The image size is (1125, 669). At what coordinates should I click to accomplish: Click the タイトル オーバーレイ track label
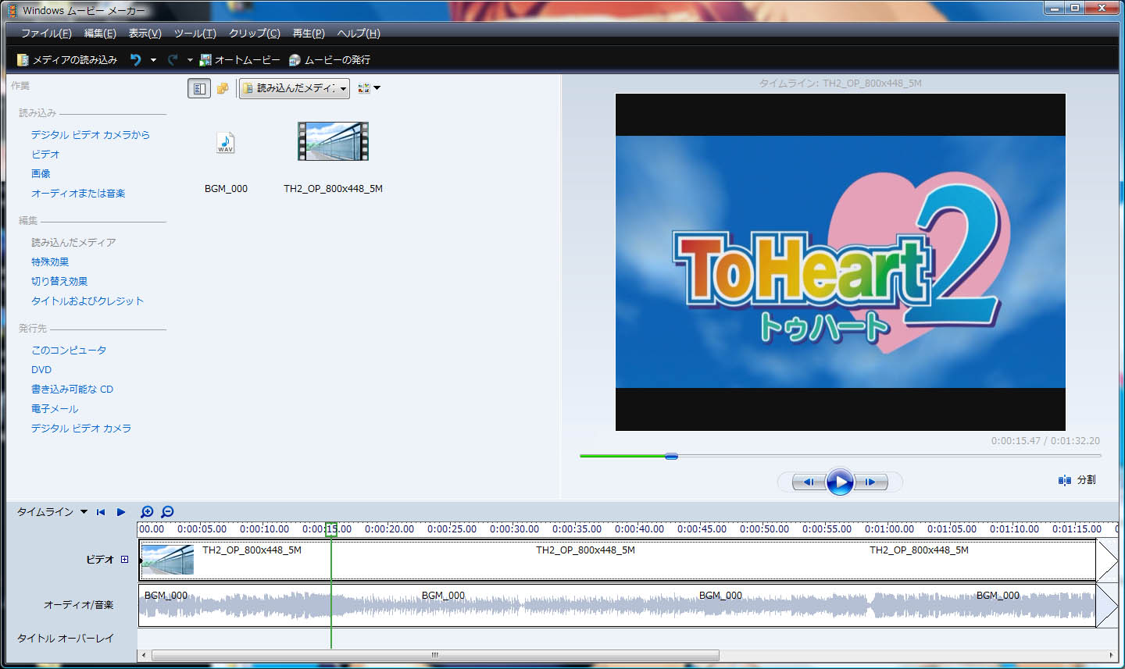pos(66,638)
